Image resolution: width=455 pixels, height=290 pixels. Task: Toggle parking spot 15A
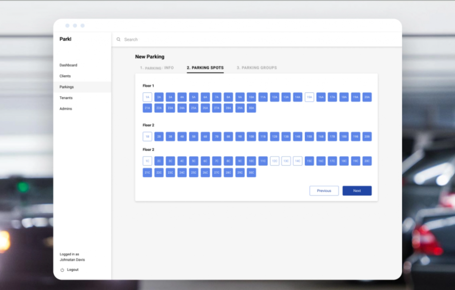309,97
